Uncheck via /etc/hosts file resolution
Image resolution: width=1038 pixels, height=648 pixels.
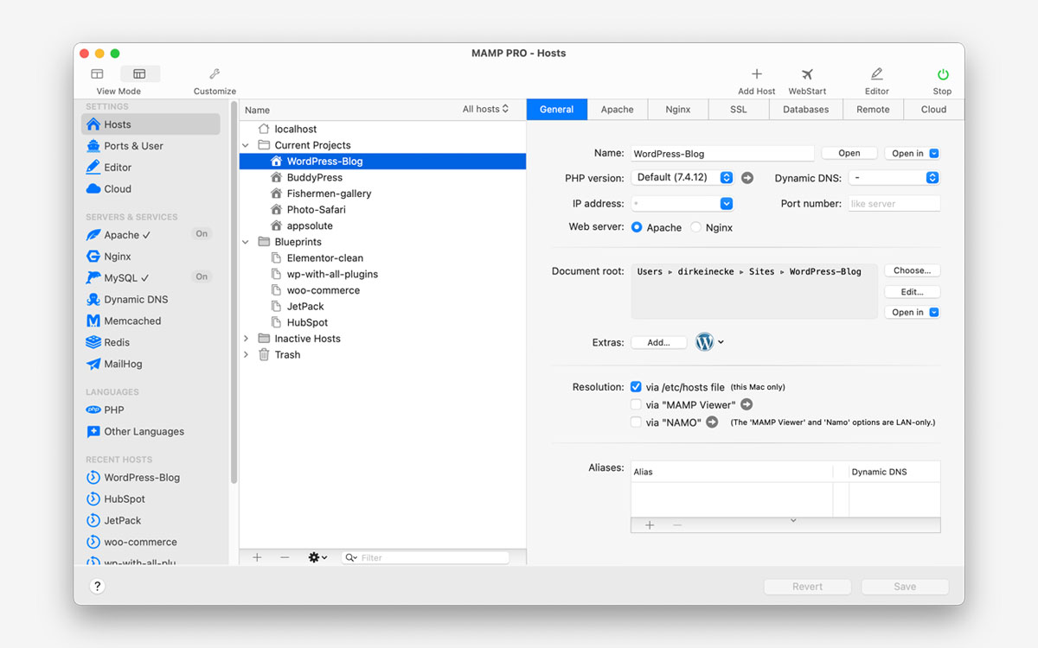(x=636, y=387)
